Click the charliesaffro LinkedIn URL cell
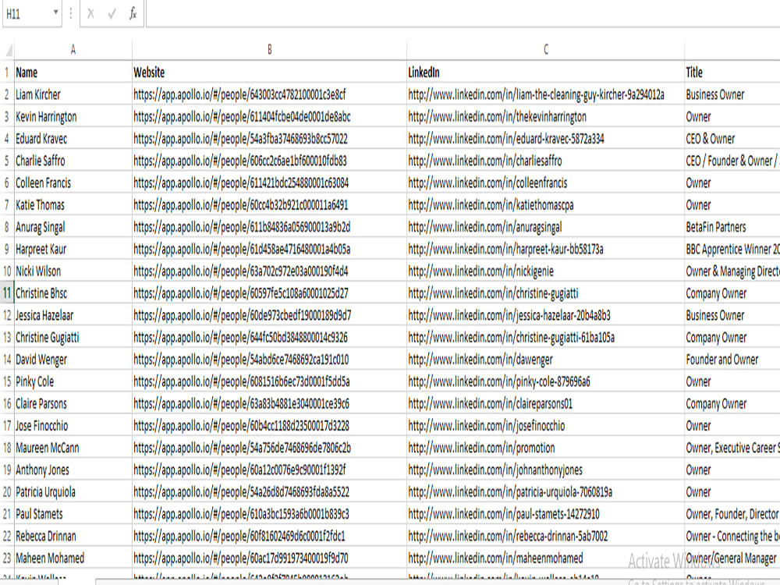This screenshot has height=585, width=780. coord(546,161)
